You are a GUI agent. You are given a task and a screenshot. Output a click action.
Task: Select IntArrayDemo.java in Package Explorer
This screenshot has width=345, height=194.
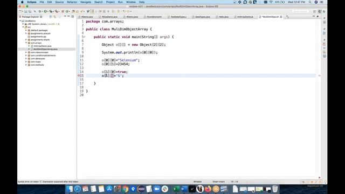coord(43,46)
